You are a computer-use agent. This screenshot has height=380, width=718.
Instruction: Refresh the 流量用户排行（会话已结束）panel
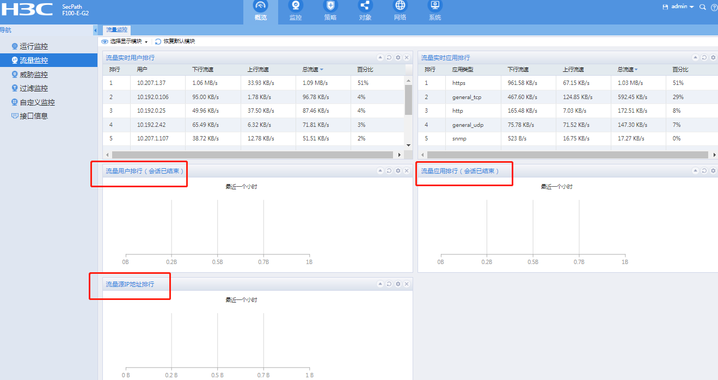click(389, 170)
